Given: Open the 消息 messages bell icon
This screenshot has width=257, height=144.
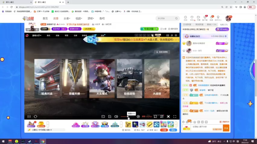Looking at the screenshot, I should point(211,18).
